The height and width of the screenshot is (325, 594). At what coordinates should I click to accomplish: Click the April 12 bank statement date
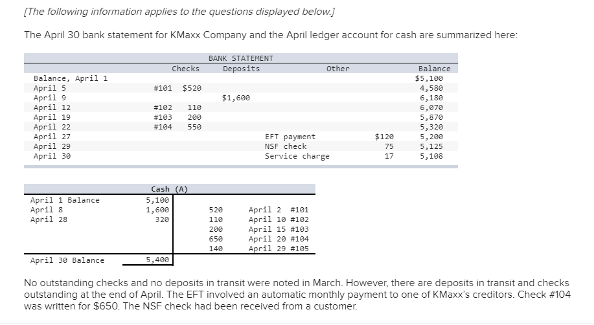click(52, 107)
